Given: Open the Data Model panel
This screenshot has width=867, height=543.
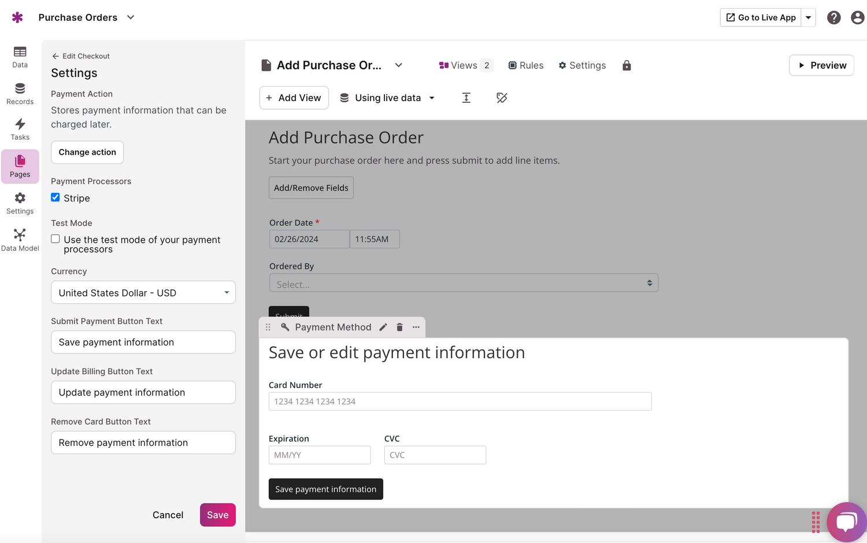Looking at the screenshot, I should point(20,238).
